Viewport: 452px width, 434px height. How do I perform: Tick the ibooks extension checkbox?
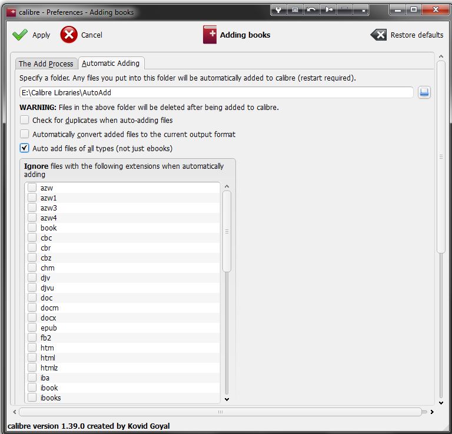tap(32, 398)
